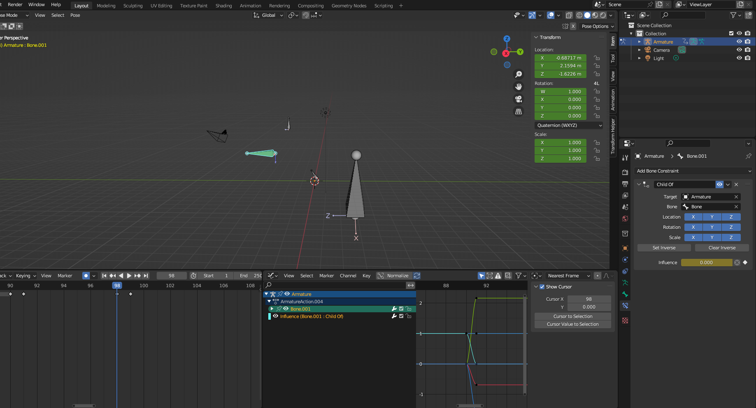Click the zoom magnifier icon in viewport
The image size is (756, 408).
519,74
